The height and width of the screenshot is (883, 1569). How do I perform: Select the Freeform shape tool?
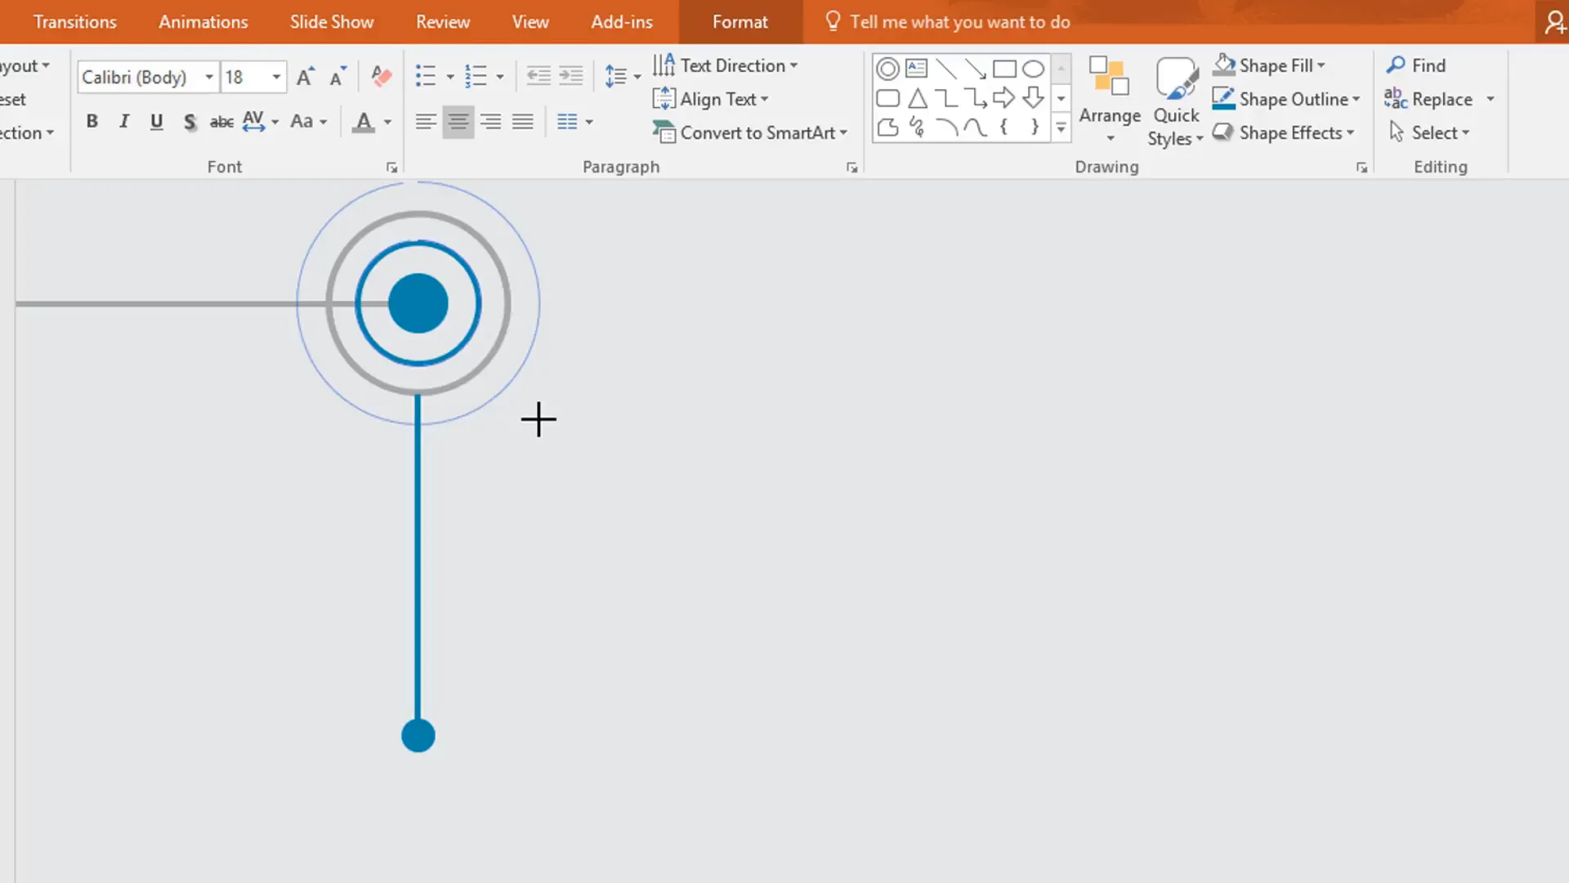[x=887, y=128]
